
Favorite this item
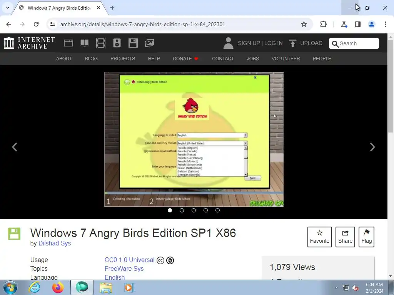(320, 237)
